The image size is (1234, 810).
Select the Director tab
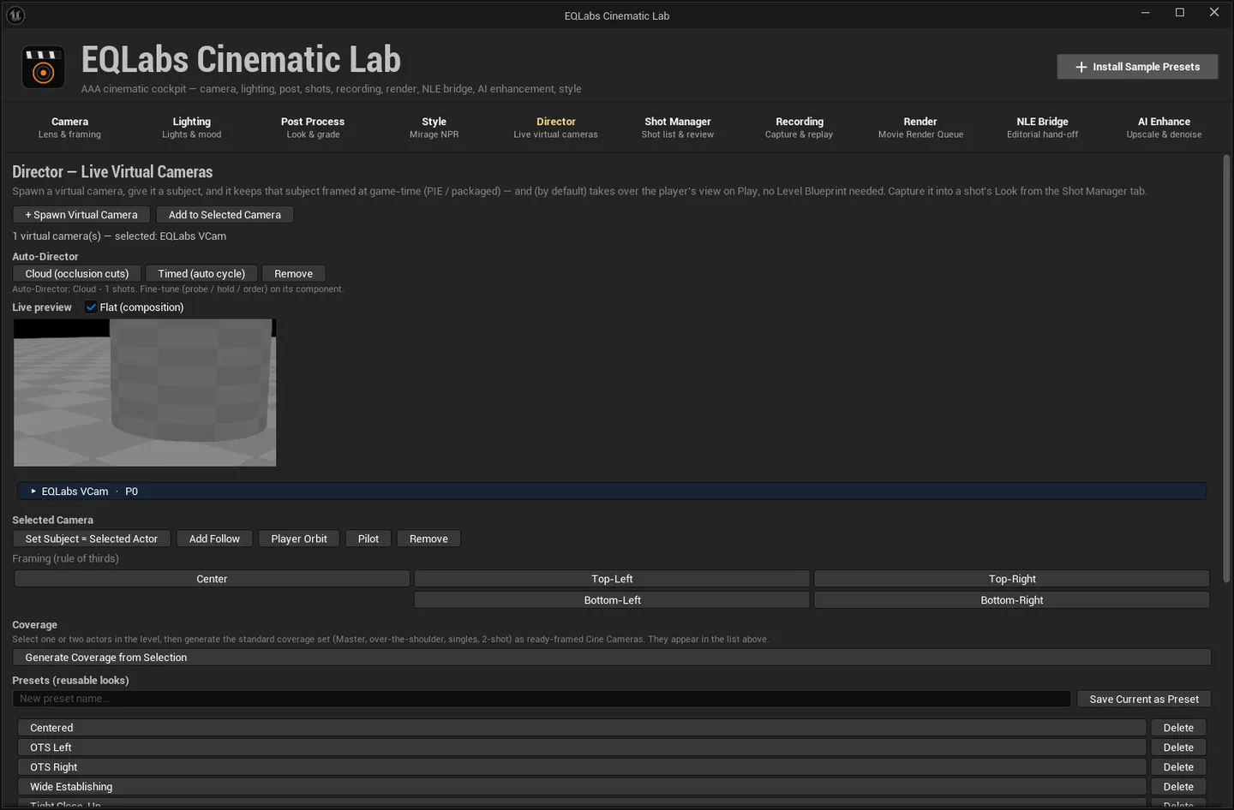tap(556, 128)
